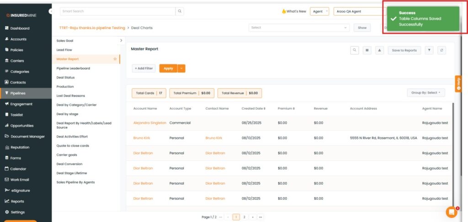
Task: Open the Agent dropdown in header
Action: 319,11
